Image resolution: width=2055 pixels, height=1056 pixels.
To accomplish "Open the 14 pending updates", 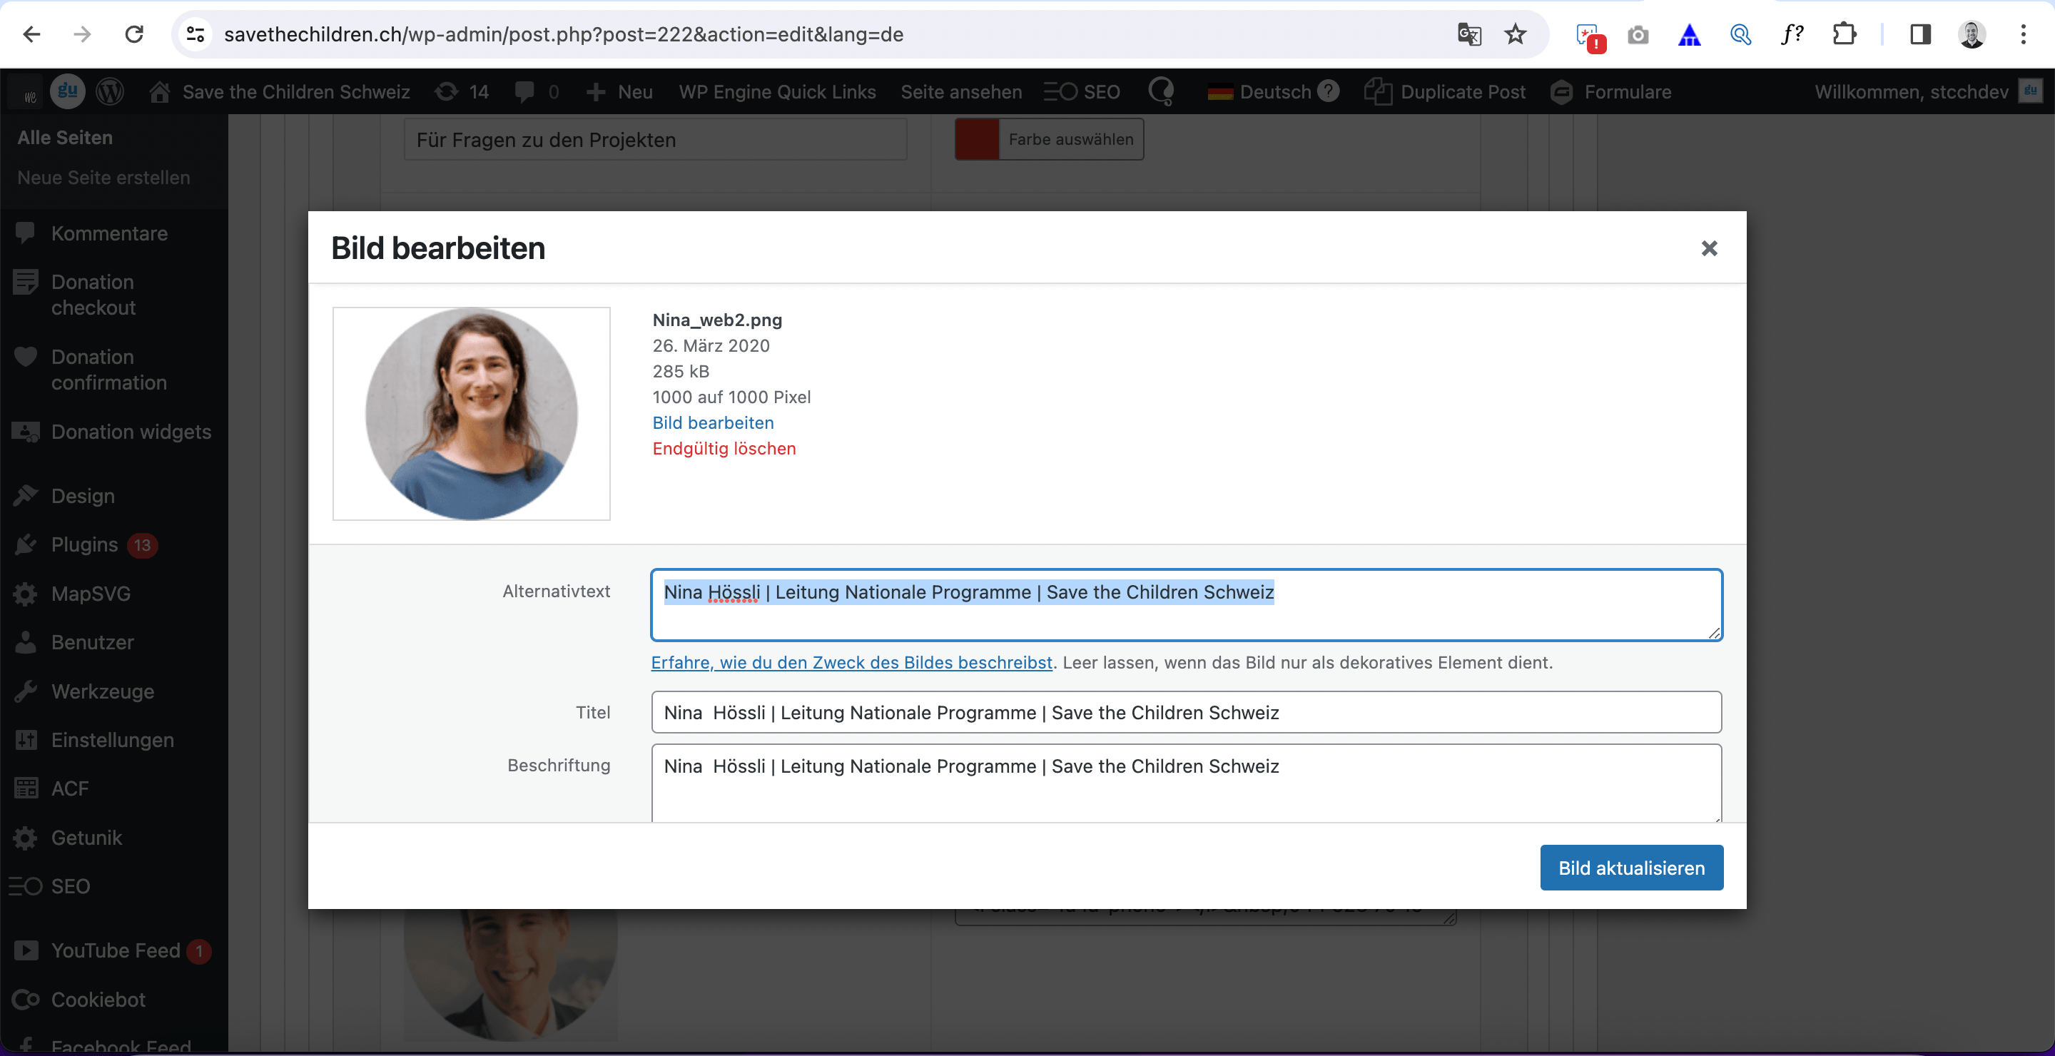I will point(462,92).
